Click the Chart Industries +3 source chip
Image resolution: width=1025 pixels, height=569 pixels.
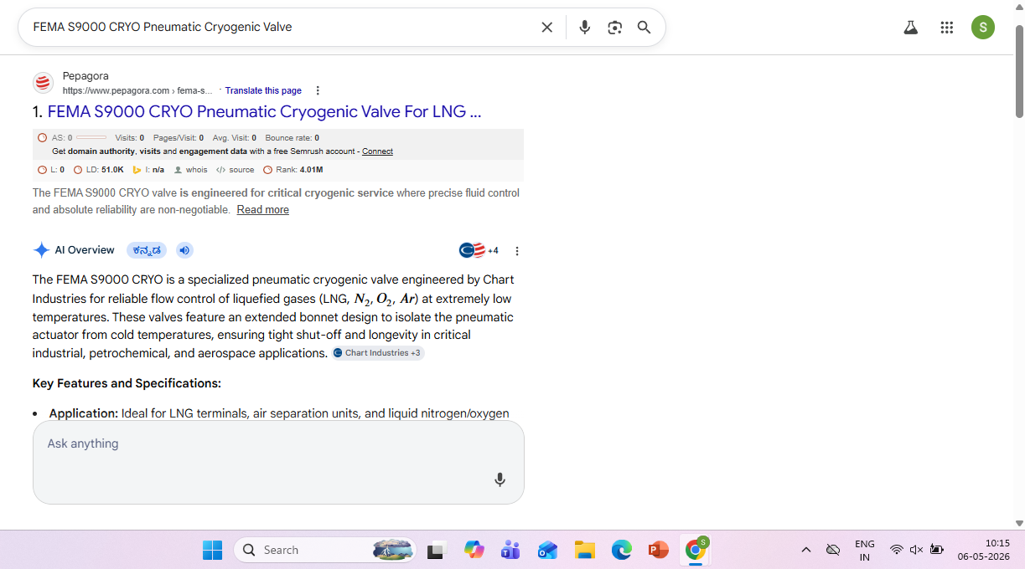click(x=377, y=353)
